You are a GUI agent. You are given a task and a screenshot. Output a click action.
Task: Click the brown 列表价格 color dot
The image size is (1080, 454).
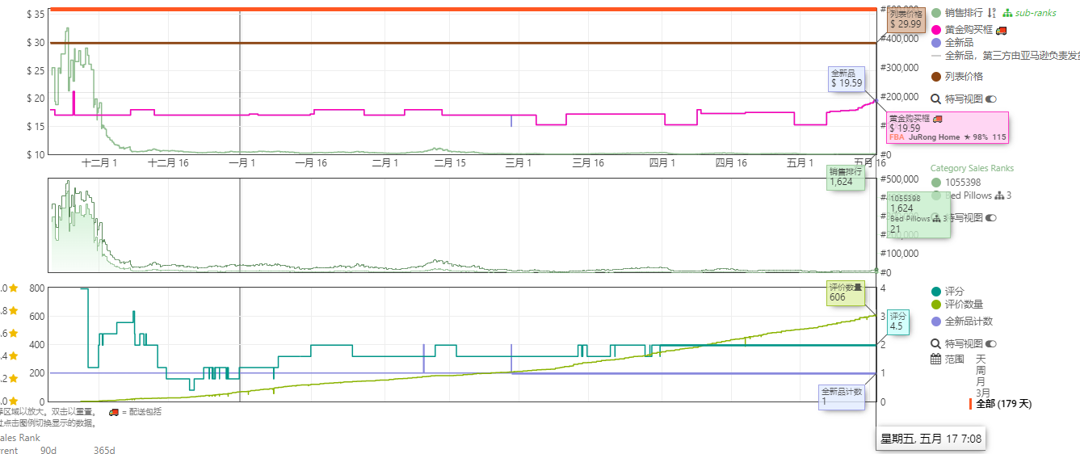936,77
